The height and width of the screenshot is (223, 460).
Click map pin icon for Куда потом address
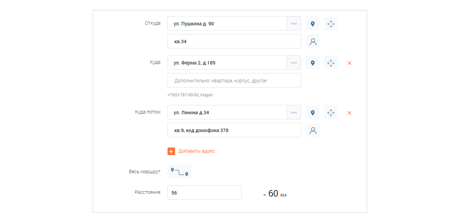pos(312,113)
